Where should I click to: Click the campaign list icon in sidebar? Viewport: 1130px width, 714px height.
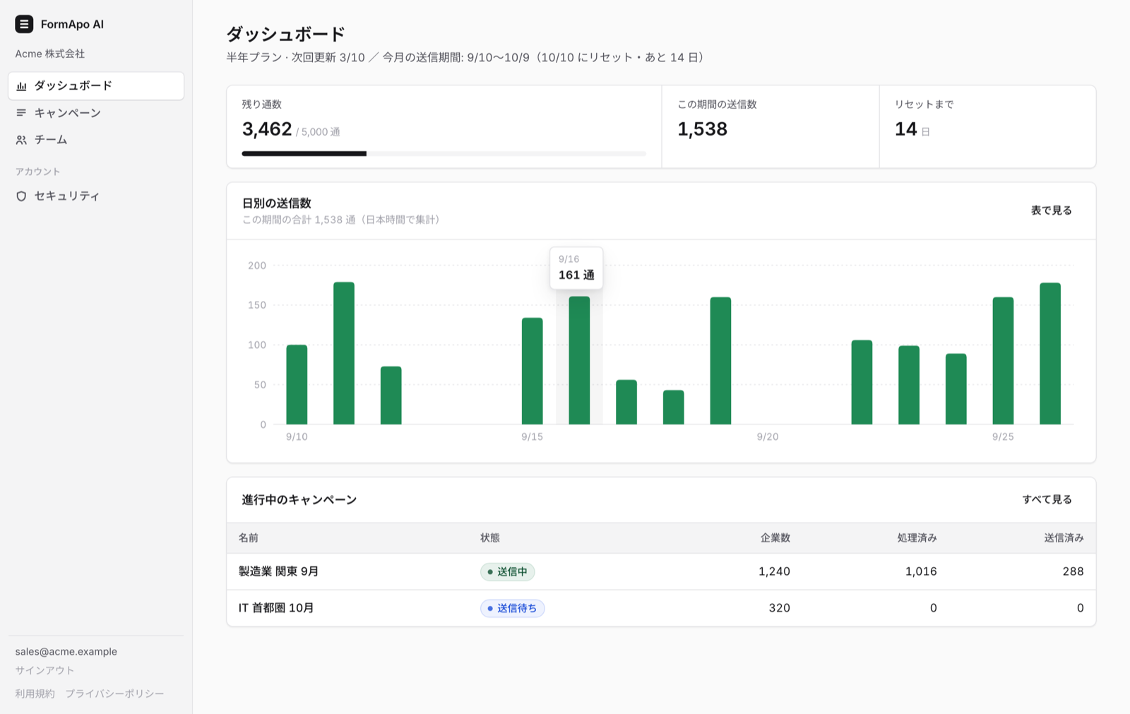coord(21,113)
